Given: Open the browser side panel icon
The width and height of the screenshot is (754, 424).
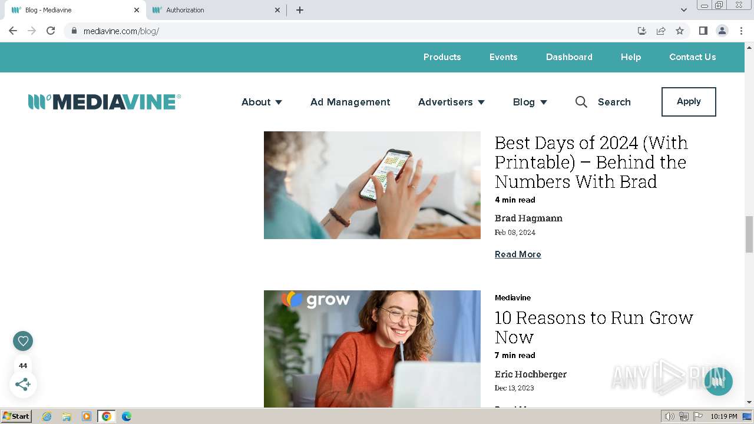Looking at the screenshot, I should click(x=703, y=31).
